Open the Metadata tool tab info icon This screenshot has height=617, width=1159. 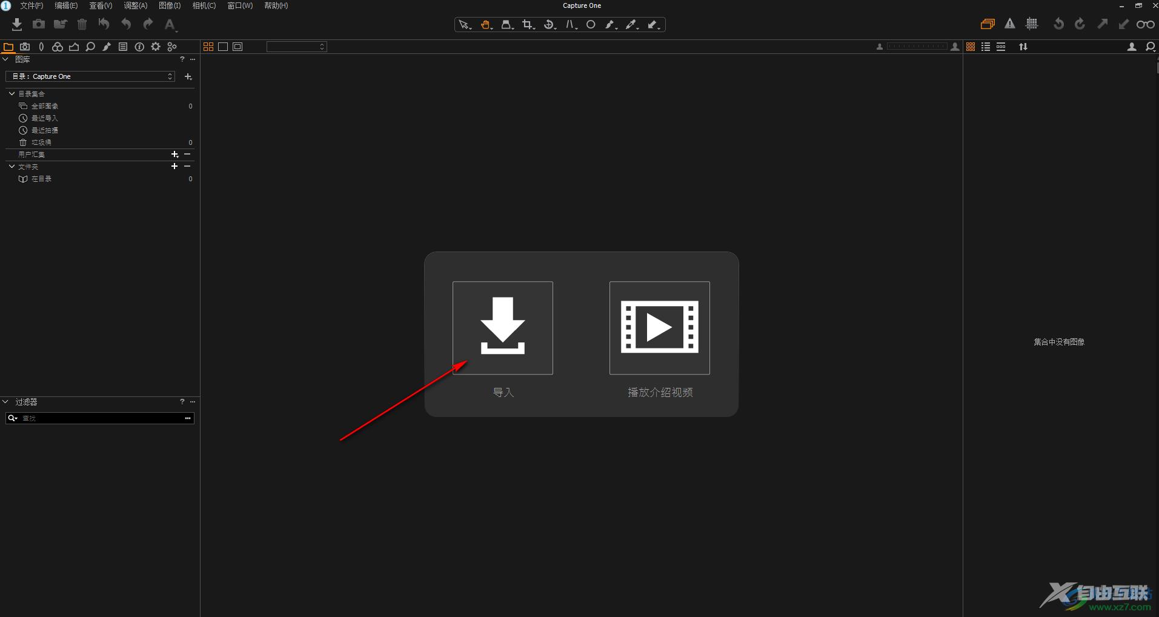[139, 47]
